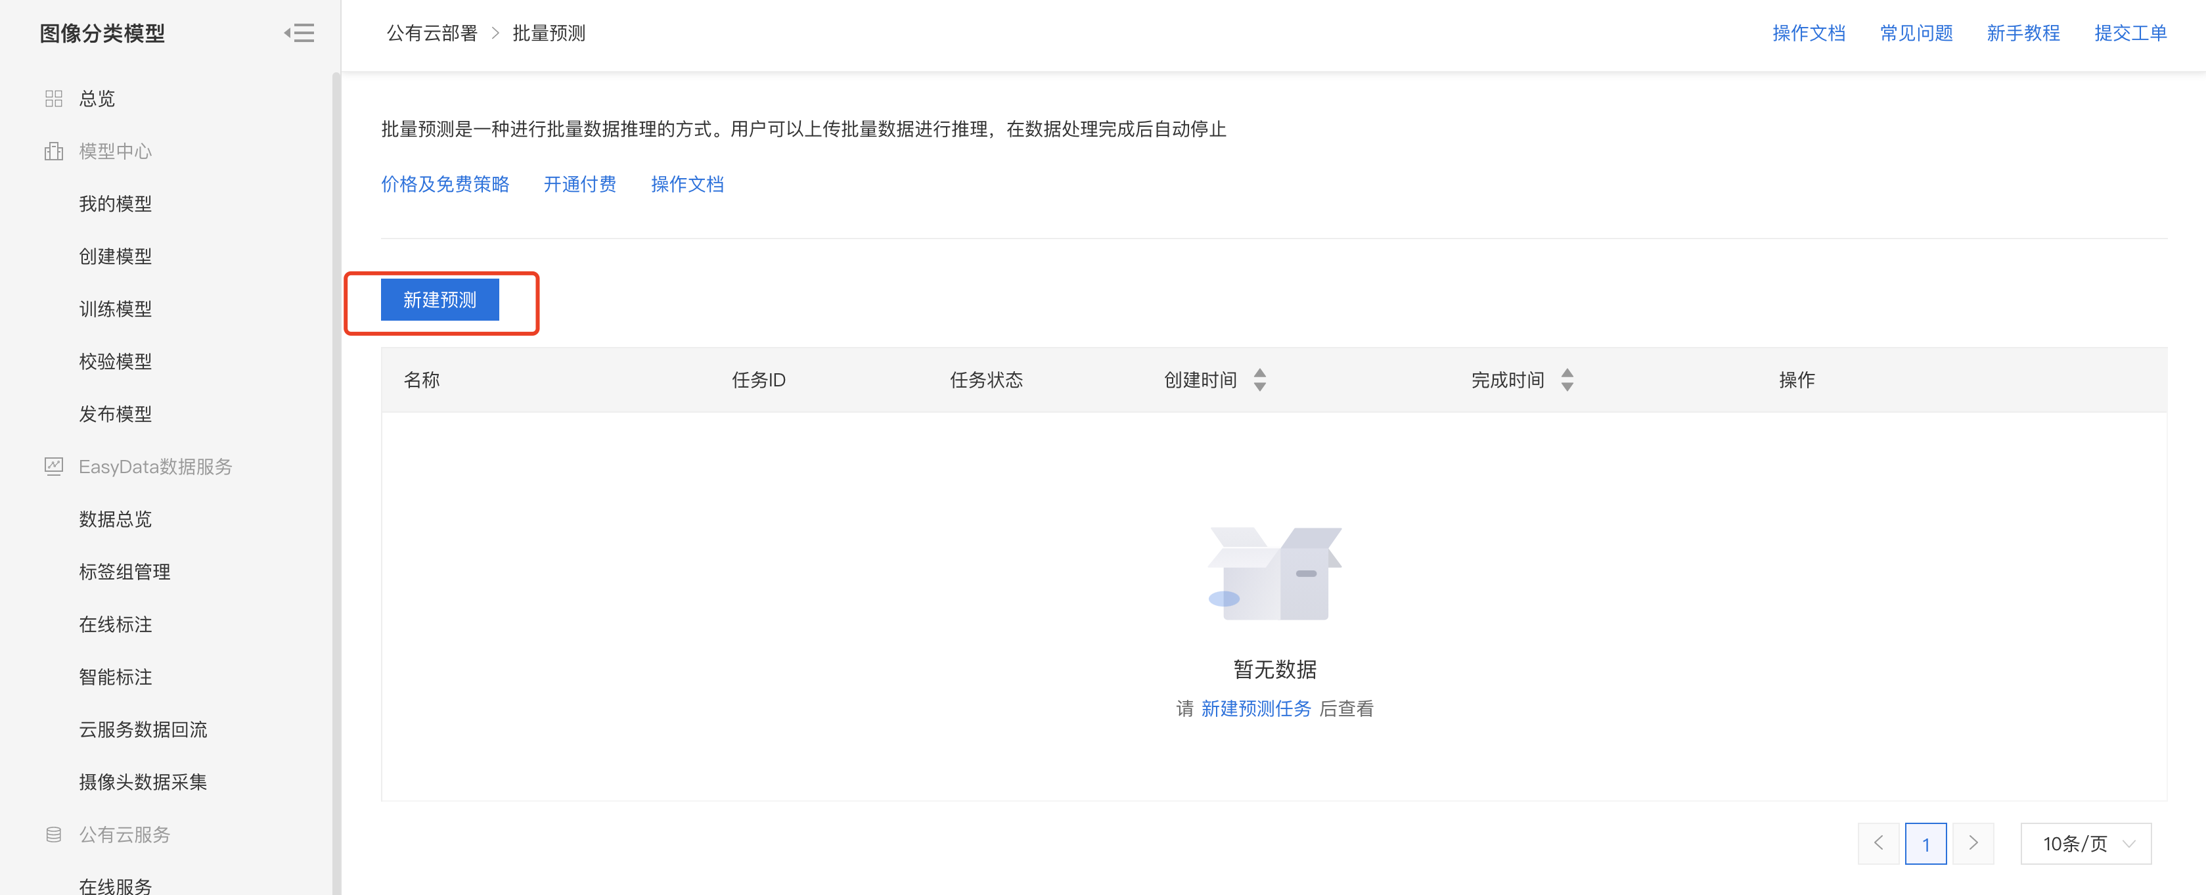Click 公有云部署 in the breadcrumb
The height and width of the screenshot is (895, 2206).
[x=432, y=34]
